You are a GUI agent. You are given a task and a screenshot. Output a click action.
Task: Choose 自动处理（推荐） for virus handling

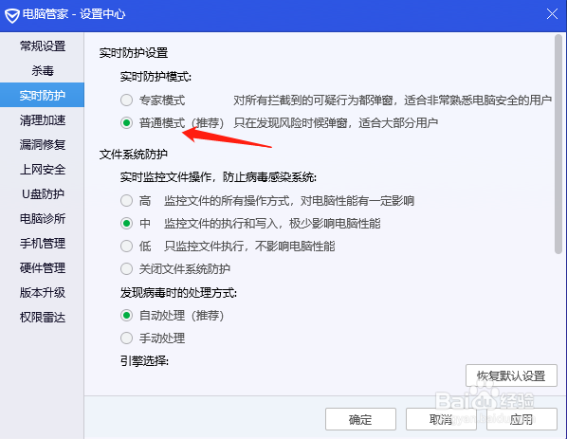tap(126, 316)
